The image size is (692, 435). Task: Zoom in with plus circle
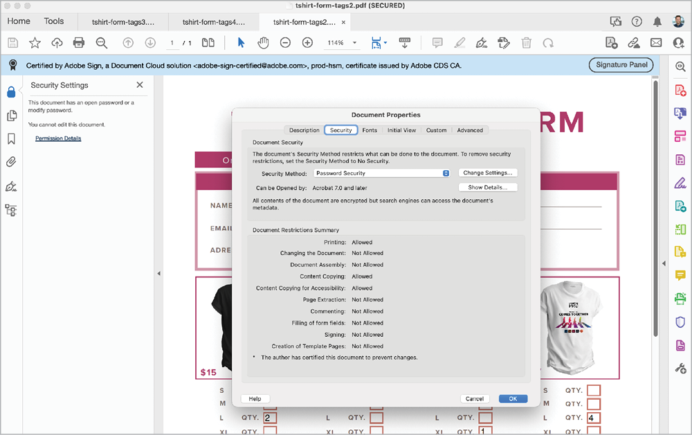click(x=308, y=43)
